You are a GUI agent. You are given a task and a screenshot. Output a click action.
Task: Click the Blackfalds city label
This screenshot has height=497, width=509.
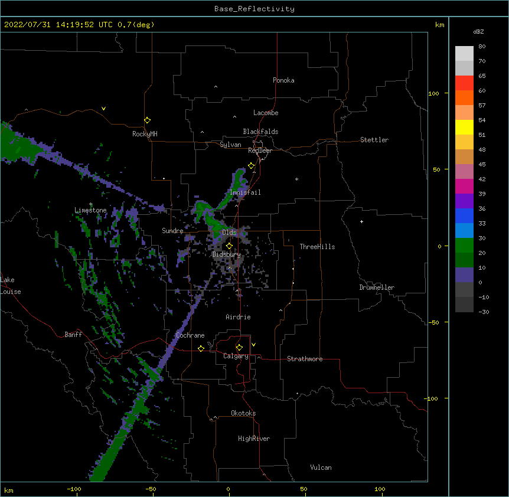coord(260,132)
